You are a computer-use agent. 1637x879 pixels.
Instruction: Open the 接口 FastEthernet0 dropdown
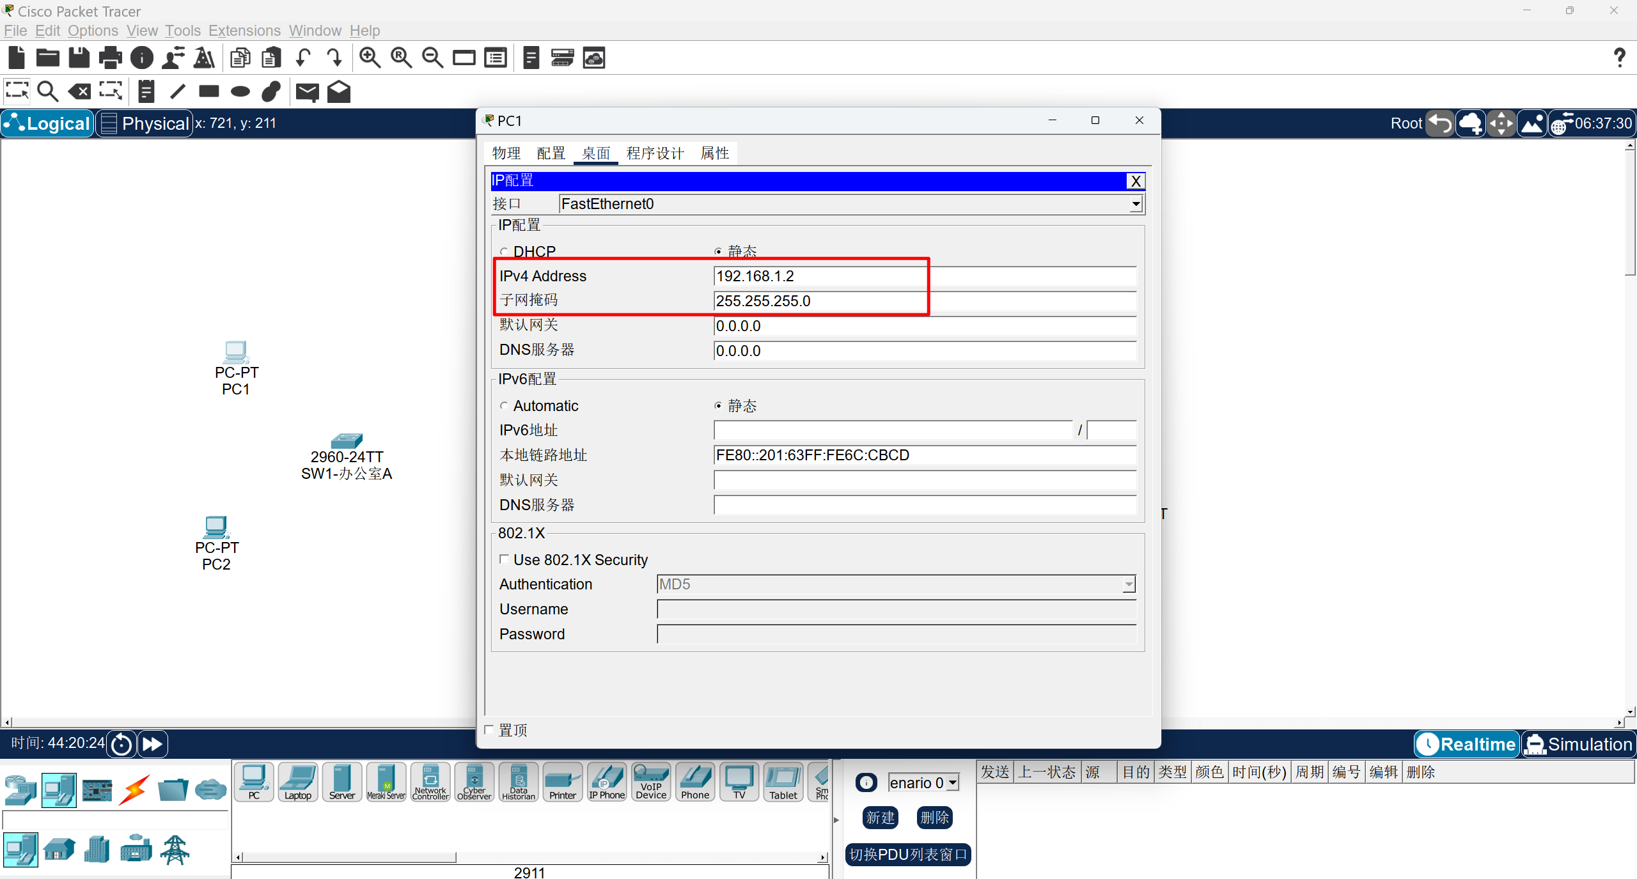click(1136, 204)
